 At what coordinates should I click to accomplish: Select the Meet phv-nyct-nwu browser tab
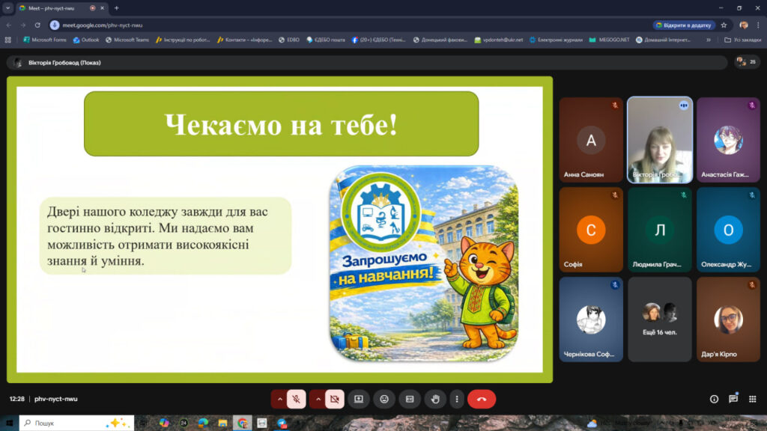click(x=52, y=7)
